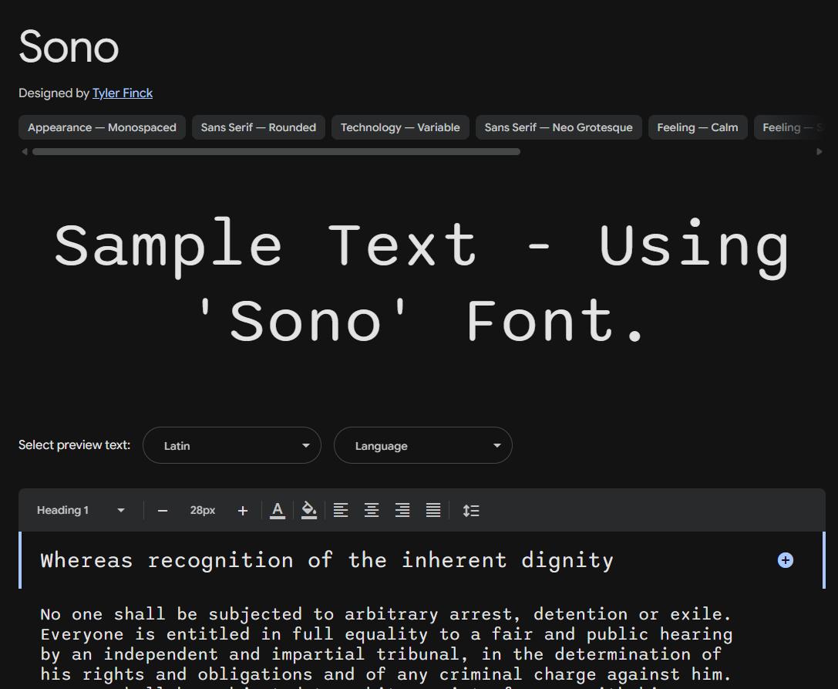Select the Sans Serif — Rounded tag

[x=258, y=127]
